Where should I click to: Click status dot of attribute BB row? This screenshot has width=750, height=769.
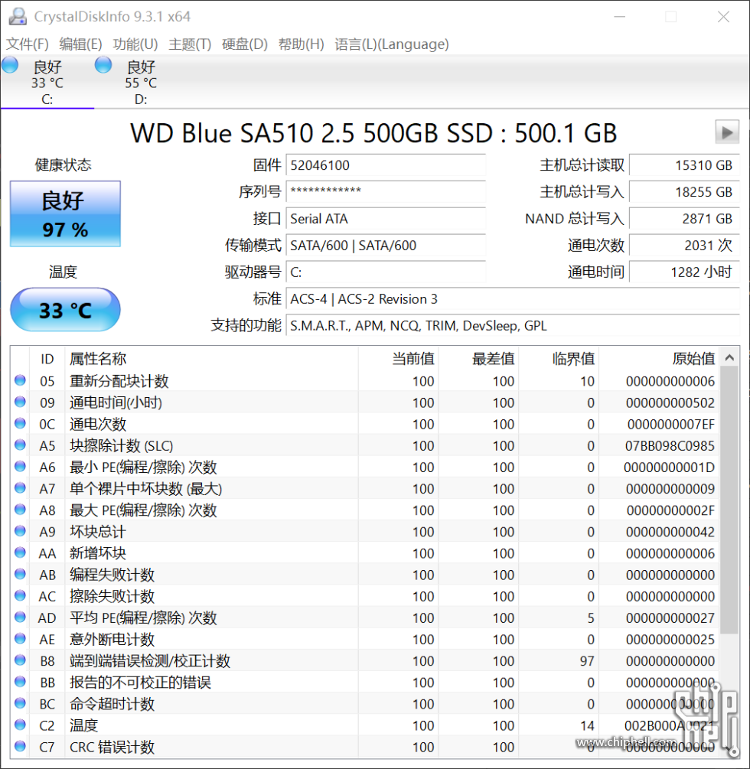click(x=20, y=682)
